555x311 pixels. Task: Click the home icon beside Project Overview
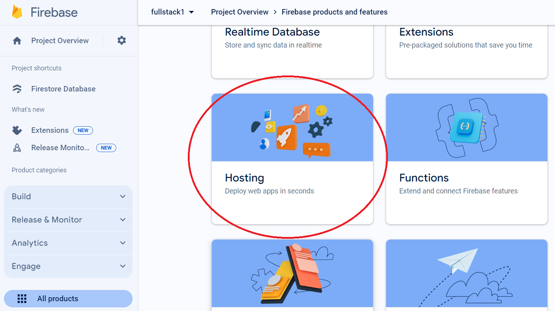tap(17, 40)
